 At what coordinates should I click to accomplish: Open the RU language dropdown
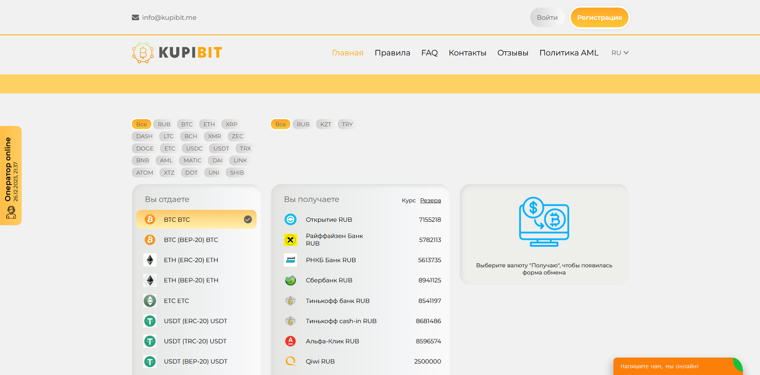(x=620, y=53)
